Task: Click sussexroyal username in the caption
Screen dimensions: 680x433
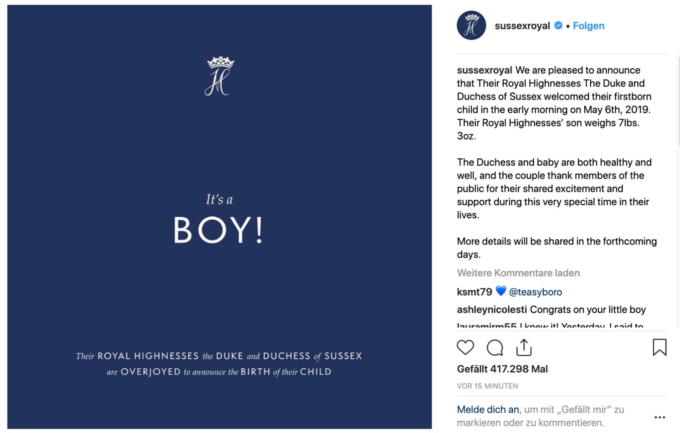Action: click(484, 70)
